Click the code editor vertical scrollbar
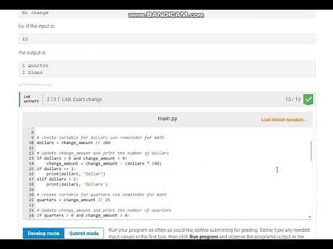This screenshot has width=333, height=249. tap(311, 151)
